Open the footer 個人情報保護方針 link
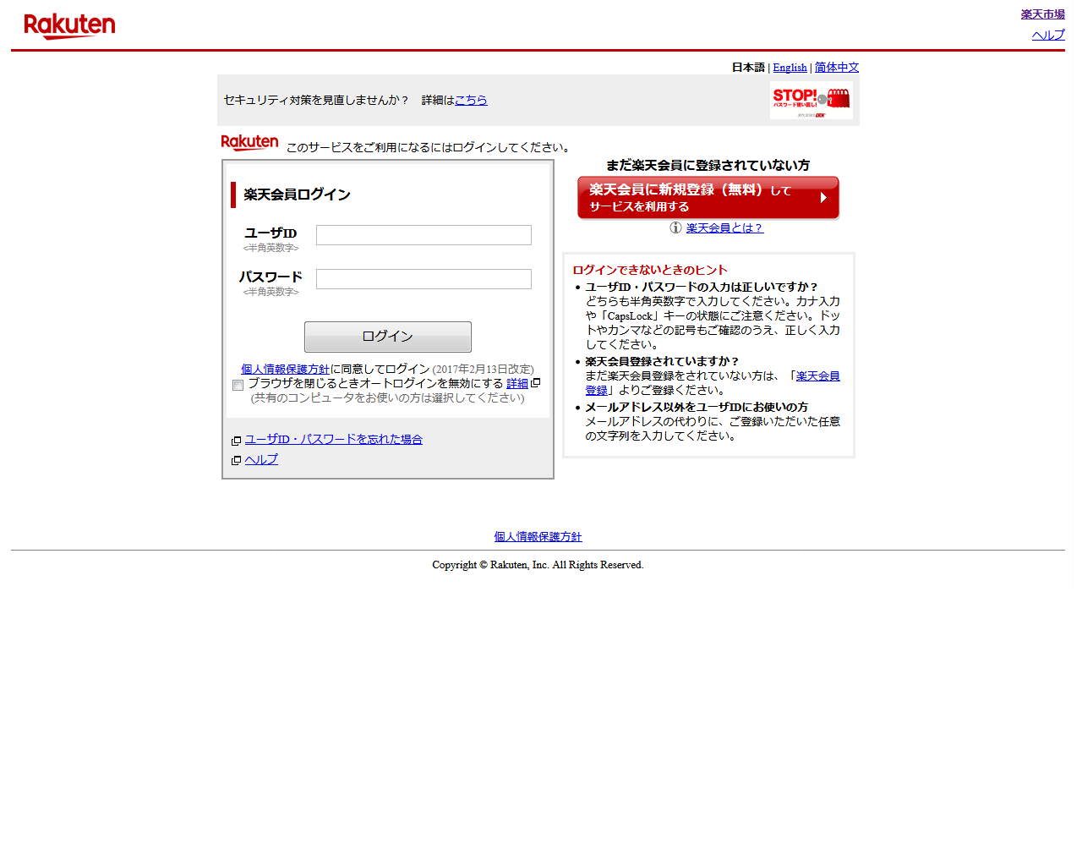 point(538,536)
